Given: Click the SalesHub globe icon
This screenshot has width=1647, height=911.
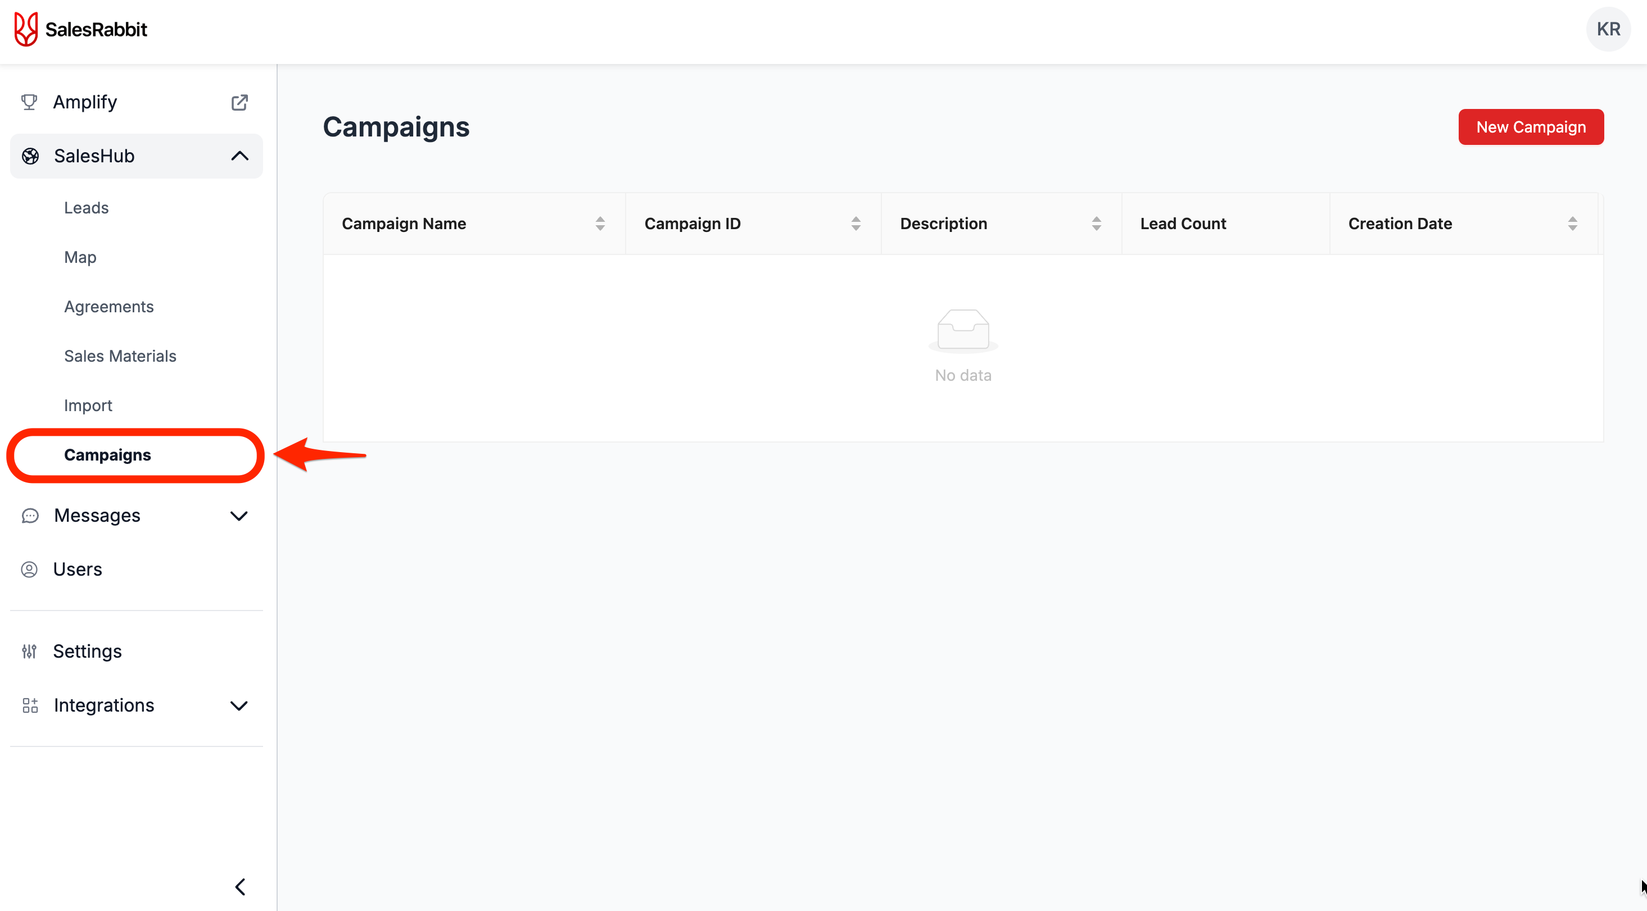Looking at the screenshot, I should [30, 156].
